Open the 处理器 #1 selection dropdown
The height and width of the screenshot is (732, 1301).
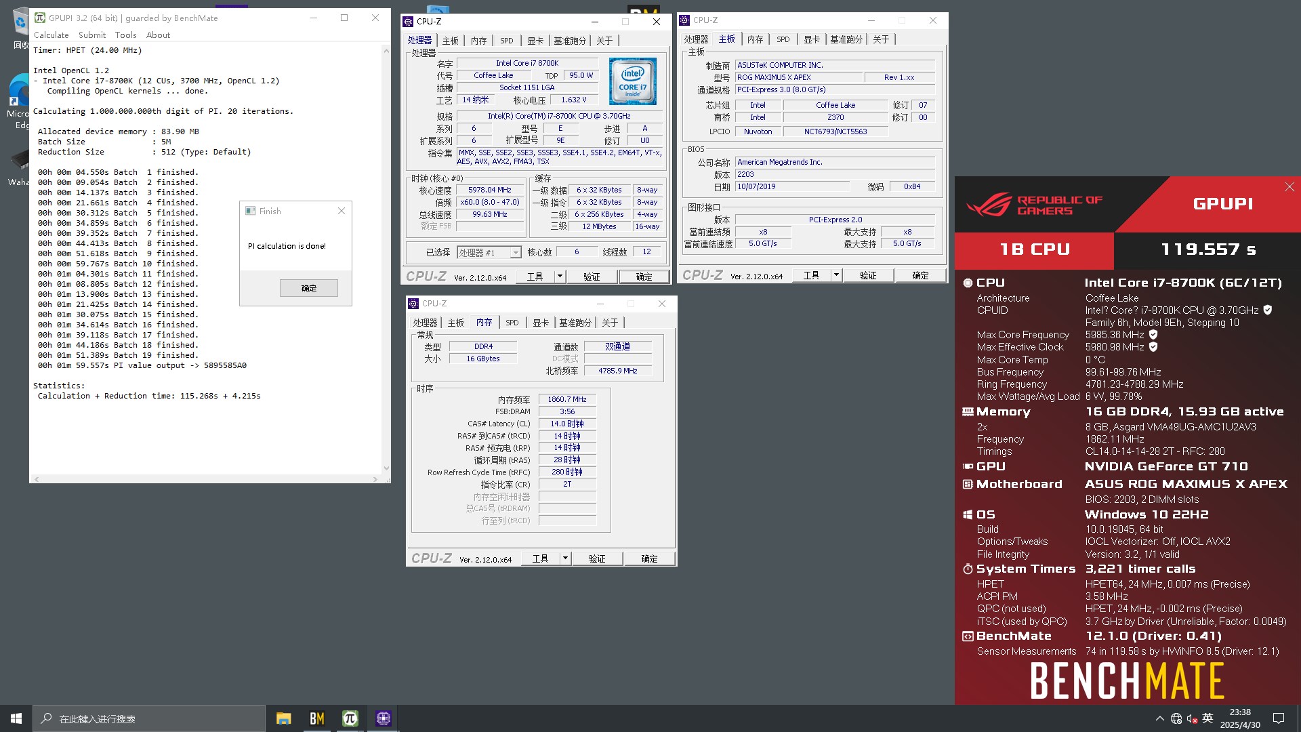pos(489,253)
